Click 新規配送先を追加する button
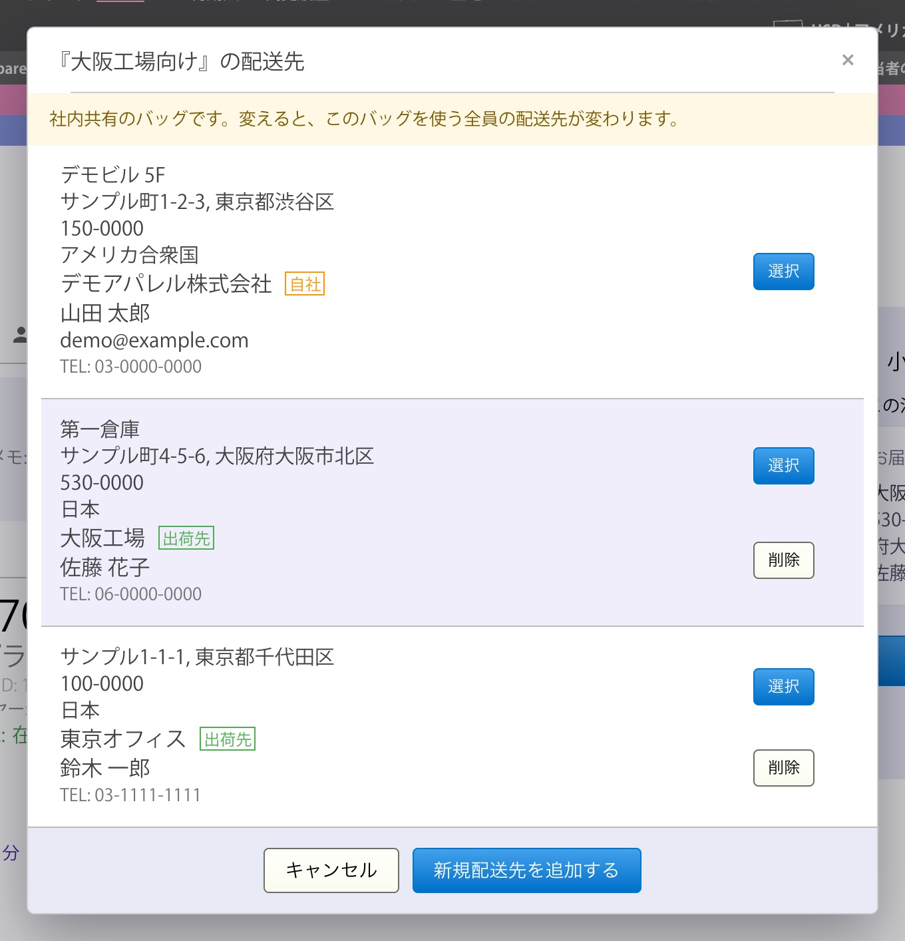This screenshot has height=941, width=905. (526, 870)
